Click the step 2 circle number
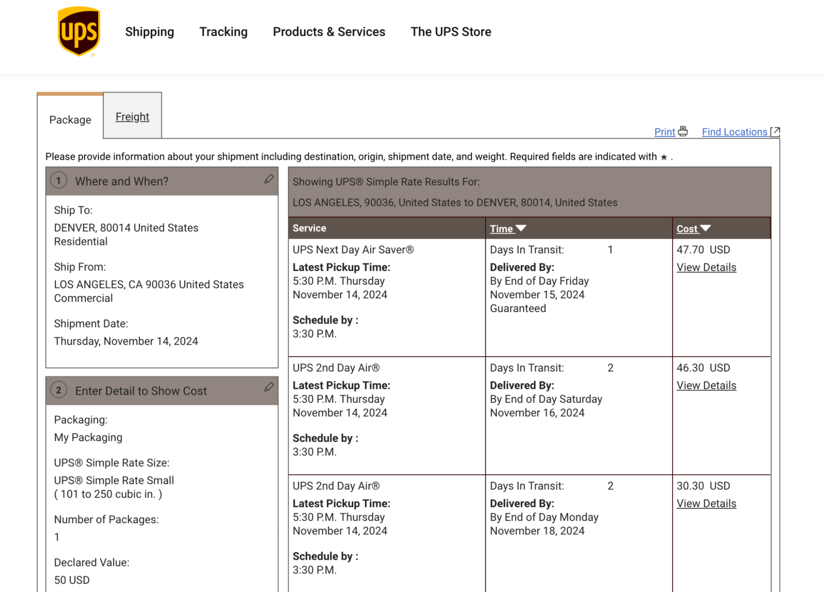The height and width of the screenshot is (592, 824). 59,390
